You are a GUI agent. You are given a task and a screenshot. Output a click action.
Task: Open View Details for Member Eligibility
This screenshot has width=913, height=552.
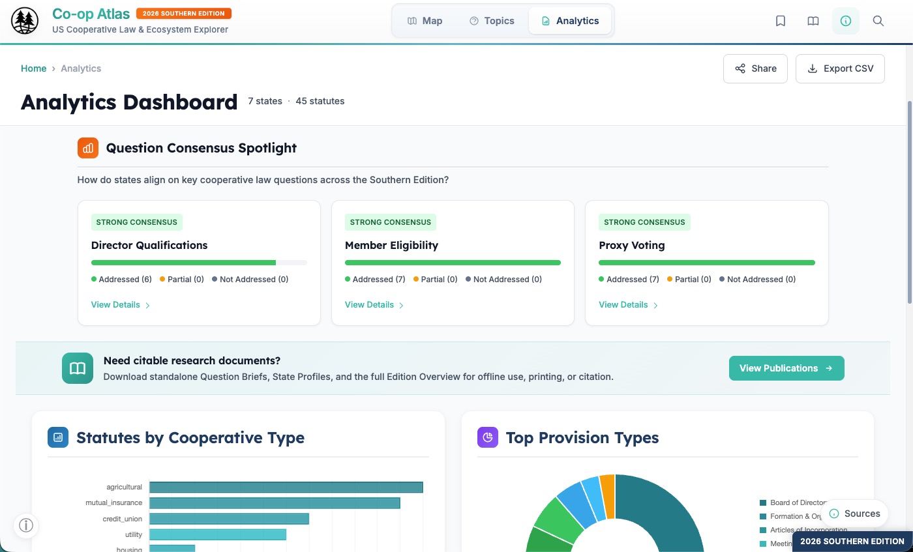[x=374, y=304]
